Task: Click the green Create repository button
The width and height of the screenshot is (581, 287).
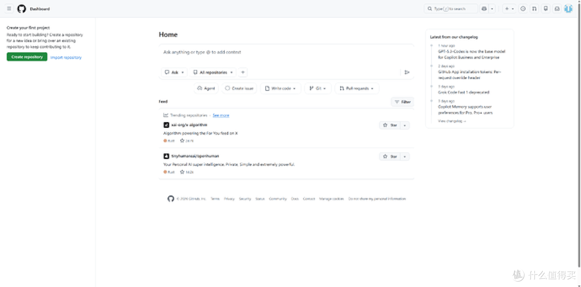Action: (x=27, y=57)
